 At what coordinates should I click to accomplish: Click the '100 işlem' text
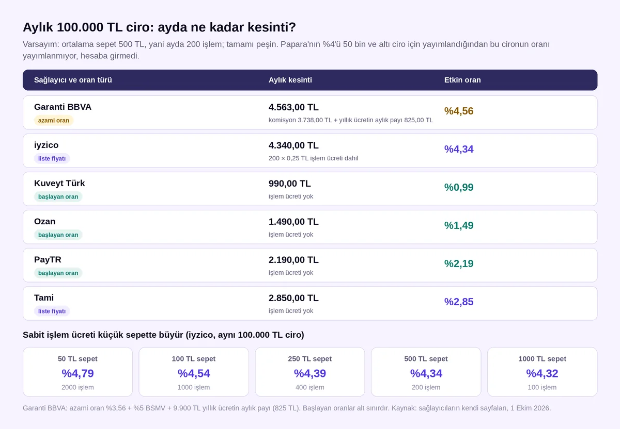coord(542,387)
